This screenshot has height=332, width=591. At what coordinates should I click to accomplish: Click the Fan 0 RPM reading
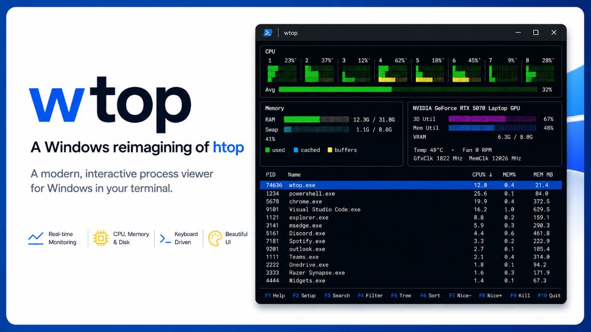(477, 150)
